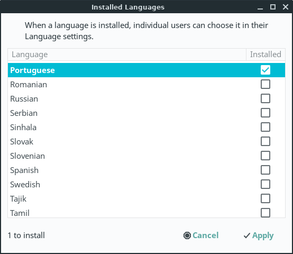Sort by the Installed column header
This screenshot has width=293, height=254.
(x=265, y=55)
